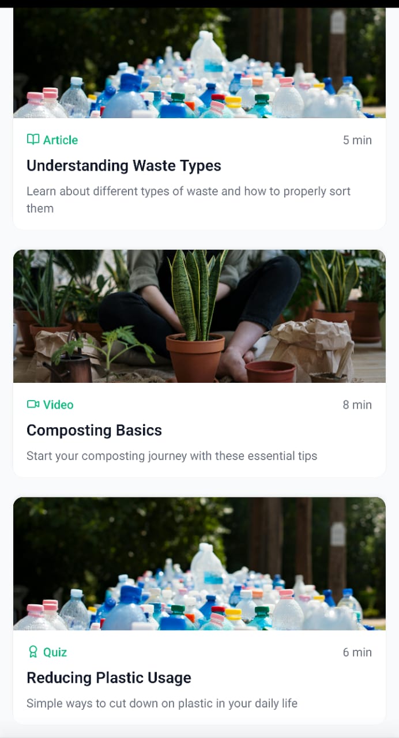Click the green Article label
The image size is (399, 738).
pyautogui.click(x=60, y=140)
